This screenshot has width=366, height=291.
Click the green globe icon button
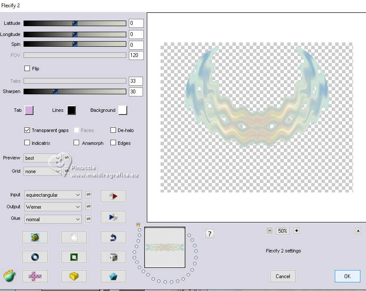point(35,237)
